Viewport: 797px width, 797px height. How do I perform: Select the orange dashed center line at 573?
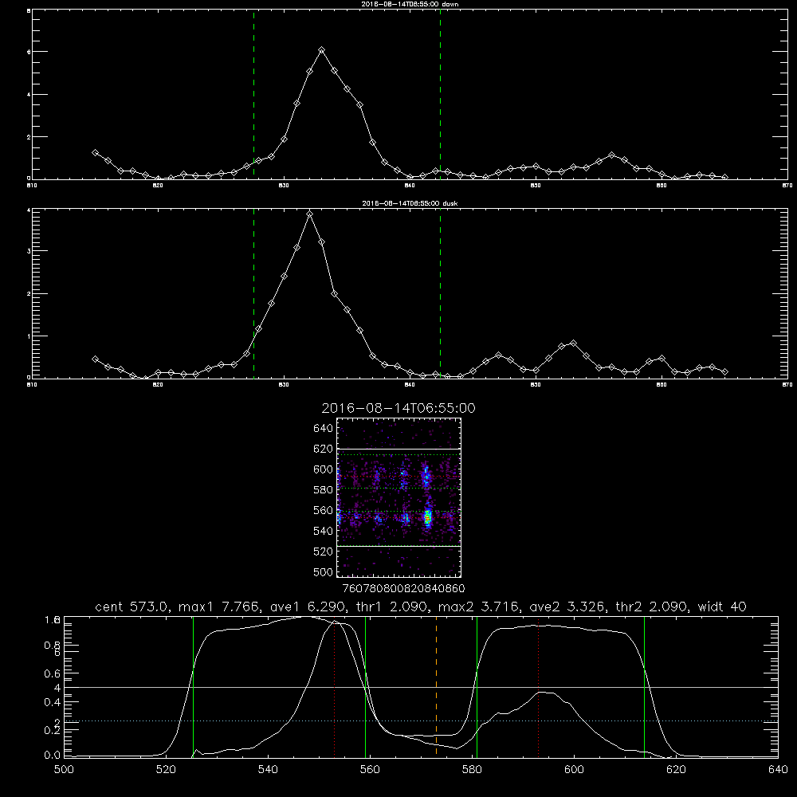[436, 686]
